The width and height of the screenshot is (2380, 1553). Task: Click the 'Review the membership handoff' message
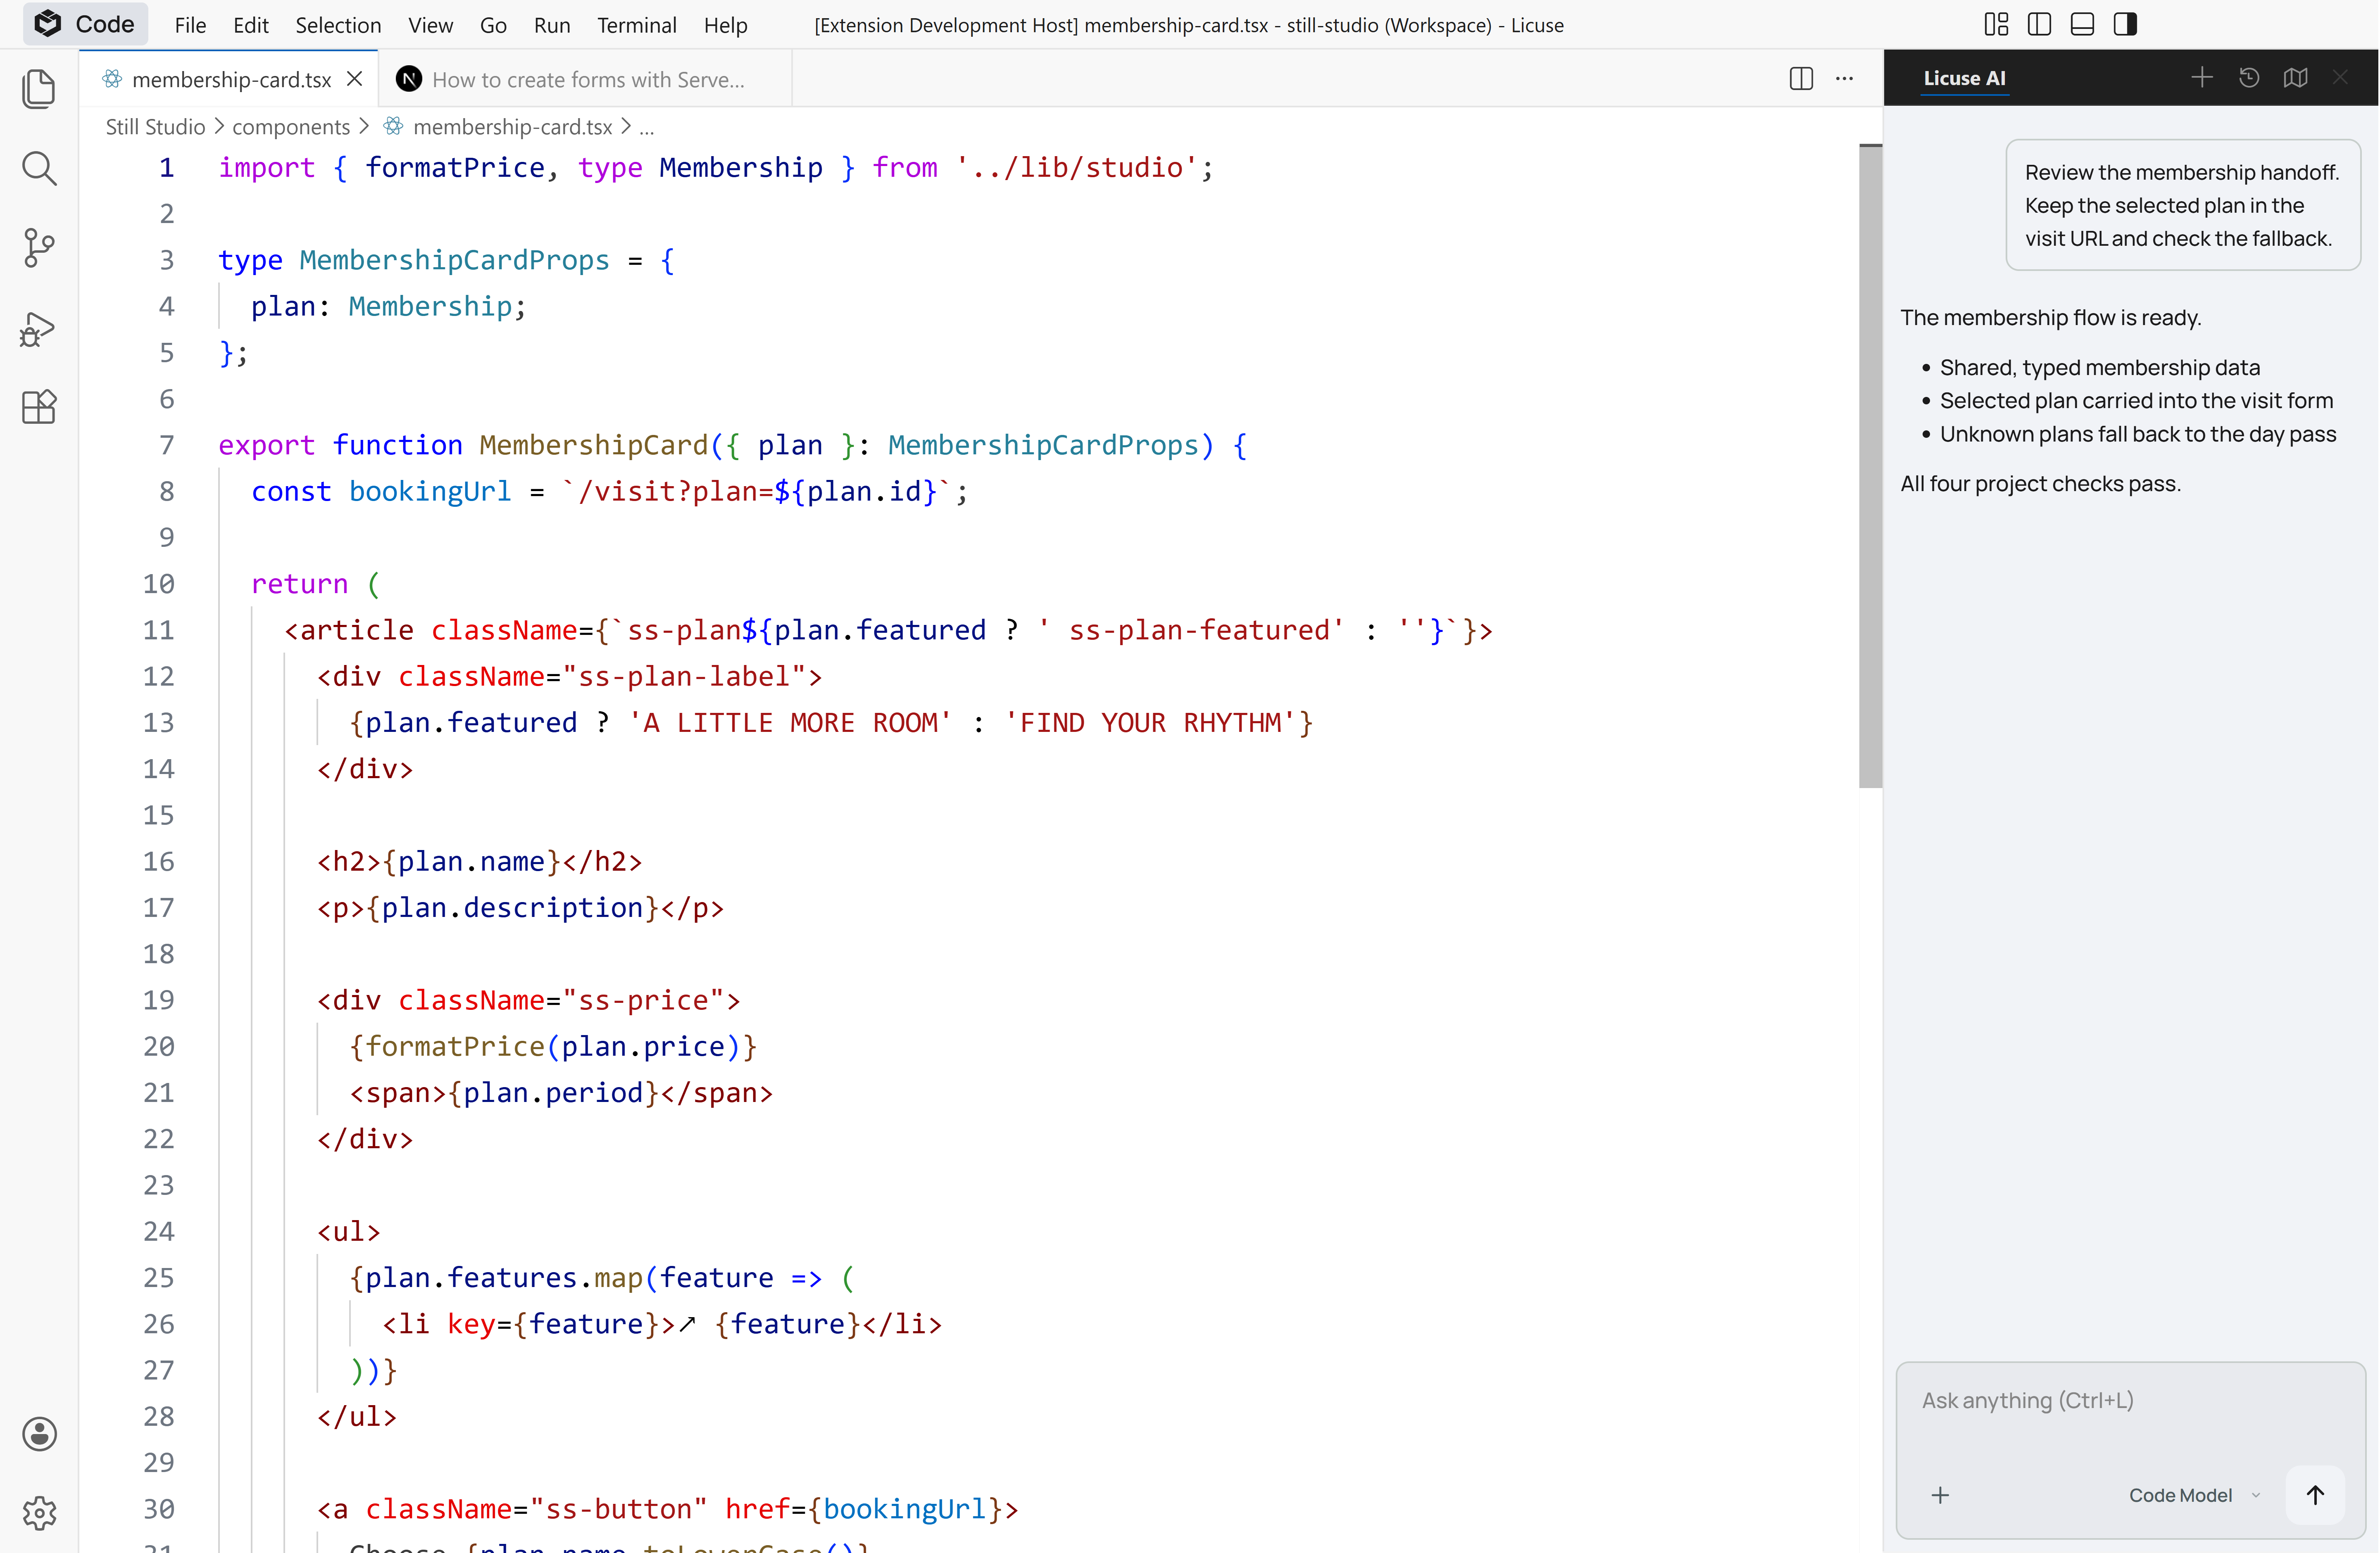tap(2182, 205)
